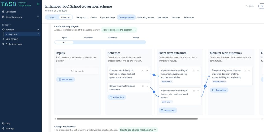Open the three-dot menu for v1. July 2025

pyautogui.click(x=38, y=34)
